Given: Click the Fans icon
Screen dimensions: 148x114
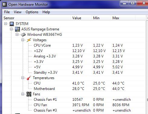Looking at the screenshot, I should tap(29, 94).
